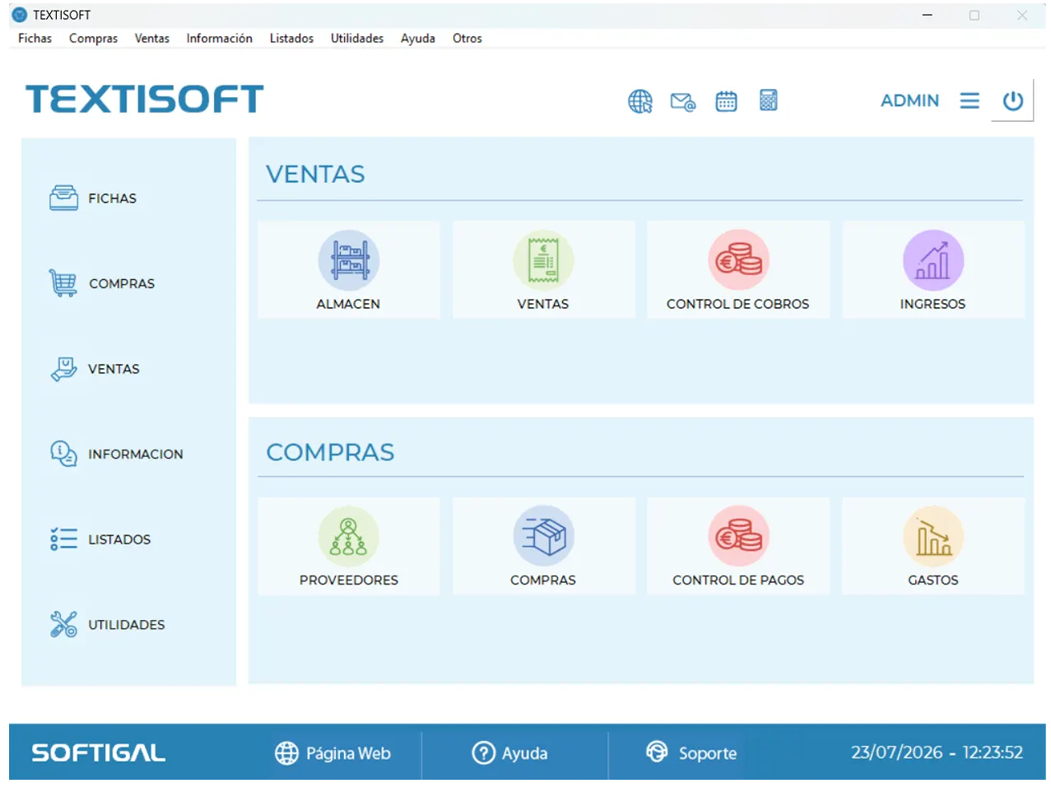Image resolution: width=1051 pixels, height=788 pixels.
Task: Open the Ventas menu
Action: point(152,39)
